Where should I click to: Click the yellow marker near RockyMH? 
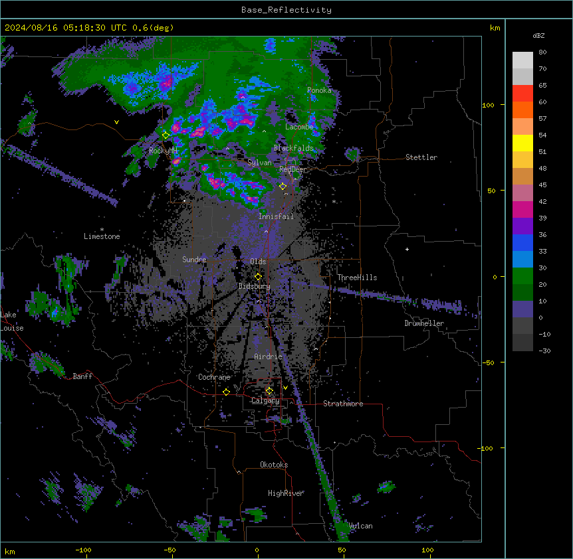(x=166, y=135)
